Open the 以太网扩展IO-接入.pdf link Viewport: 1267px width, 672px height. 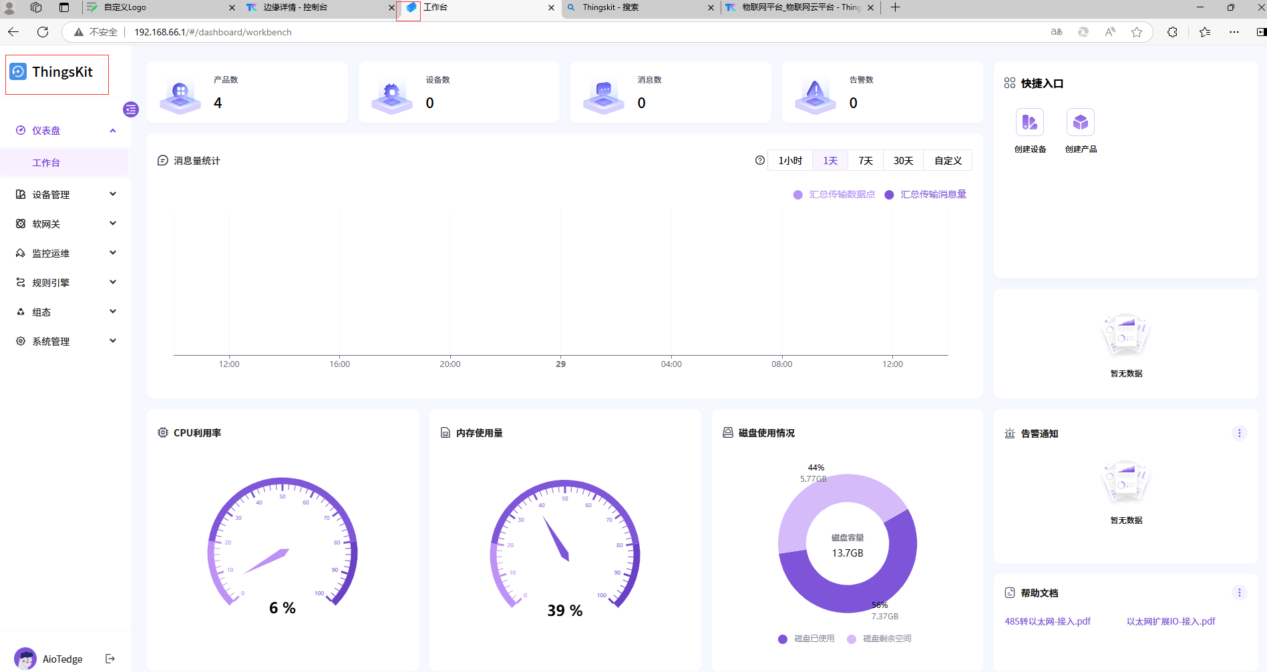(x=1171, y=622)
